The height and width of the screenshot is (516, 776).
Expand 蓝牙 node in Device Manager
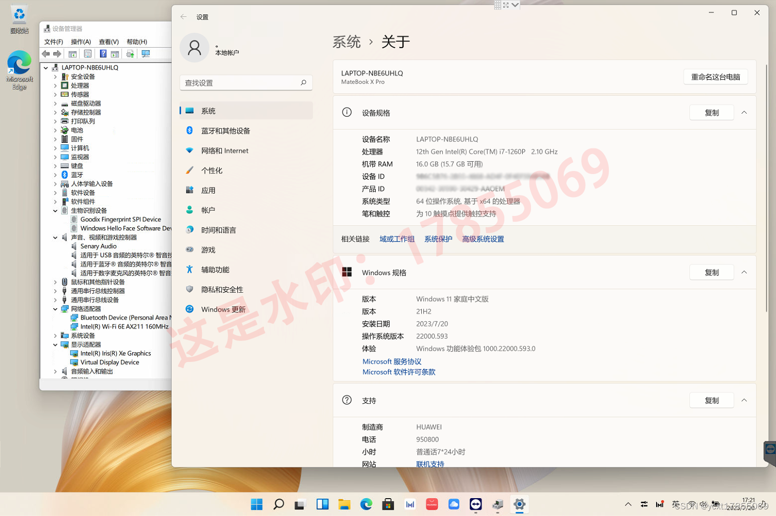[x=55, y=175]
